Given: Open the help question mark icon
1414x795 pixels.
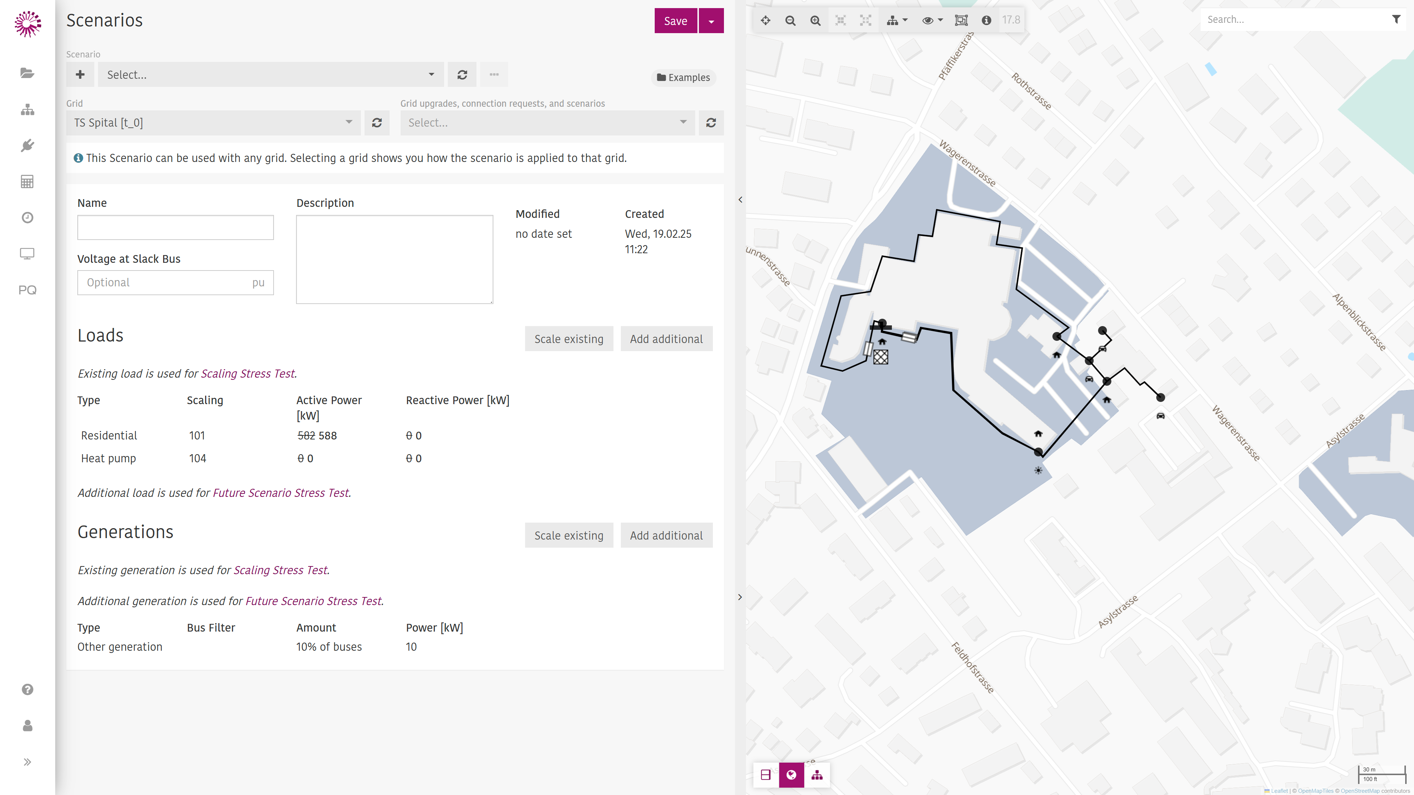Looking at the screenshot, I should point(28,690).
